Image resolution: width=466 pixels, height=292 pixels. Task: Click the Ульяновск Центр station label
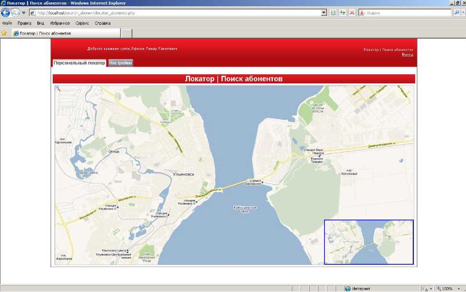[115, 251]
